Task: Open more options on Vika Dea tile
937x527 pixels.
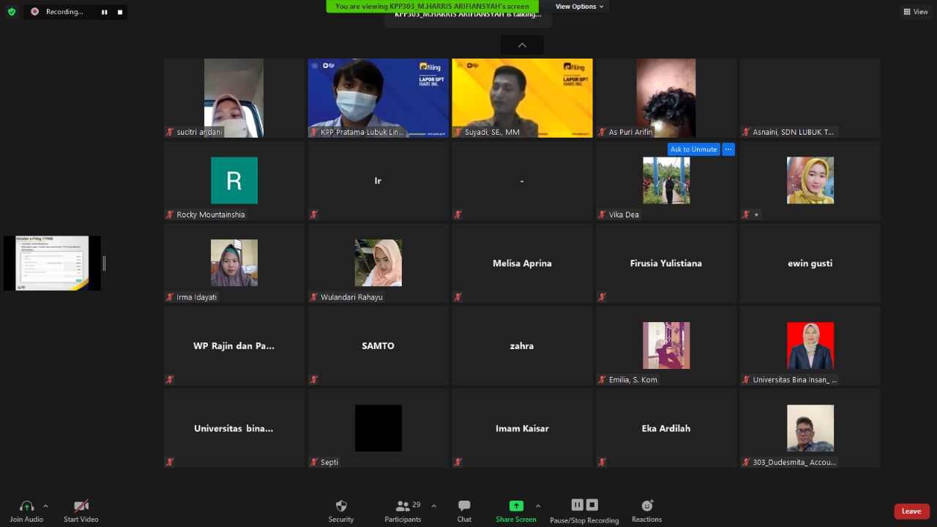Action: click(728, 149)
